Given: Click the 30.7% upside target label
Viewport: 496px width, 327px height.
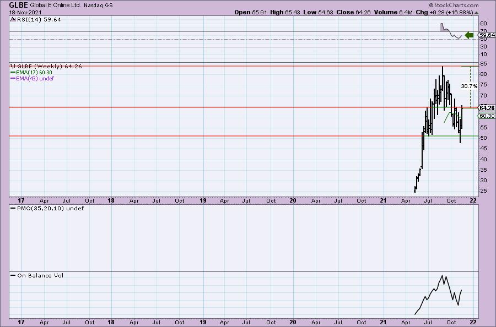Looking at the screenshot, I should pyautogui.click(x=469, y=86).
